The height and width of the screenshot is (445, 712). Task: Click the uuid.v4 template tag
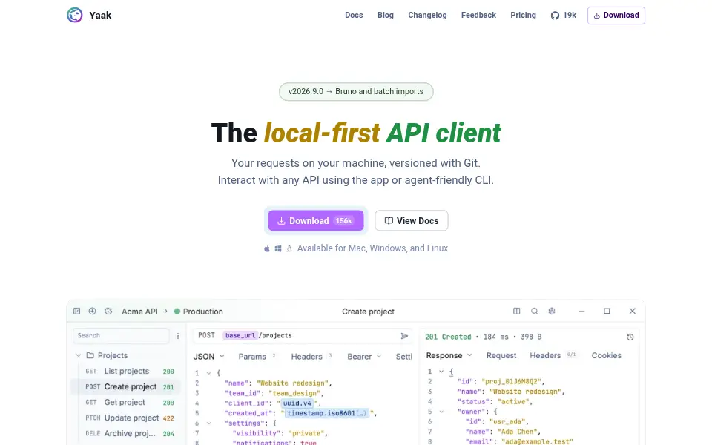coord(297,403)
